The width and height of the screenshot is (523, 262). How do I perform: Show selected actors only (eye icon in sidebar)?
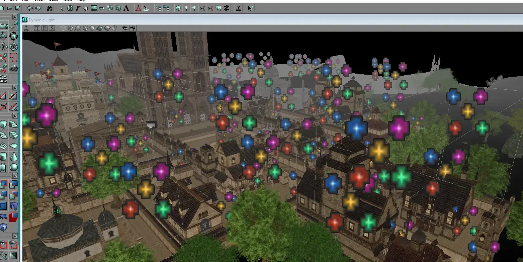click(3, 245)
